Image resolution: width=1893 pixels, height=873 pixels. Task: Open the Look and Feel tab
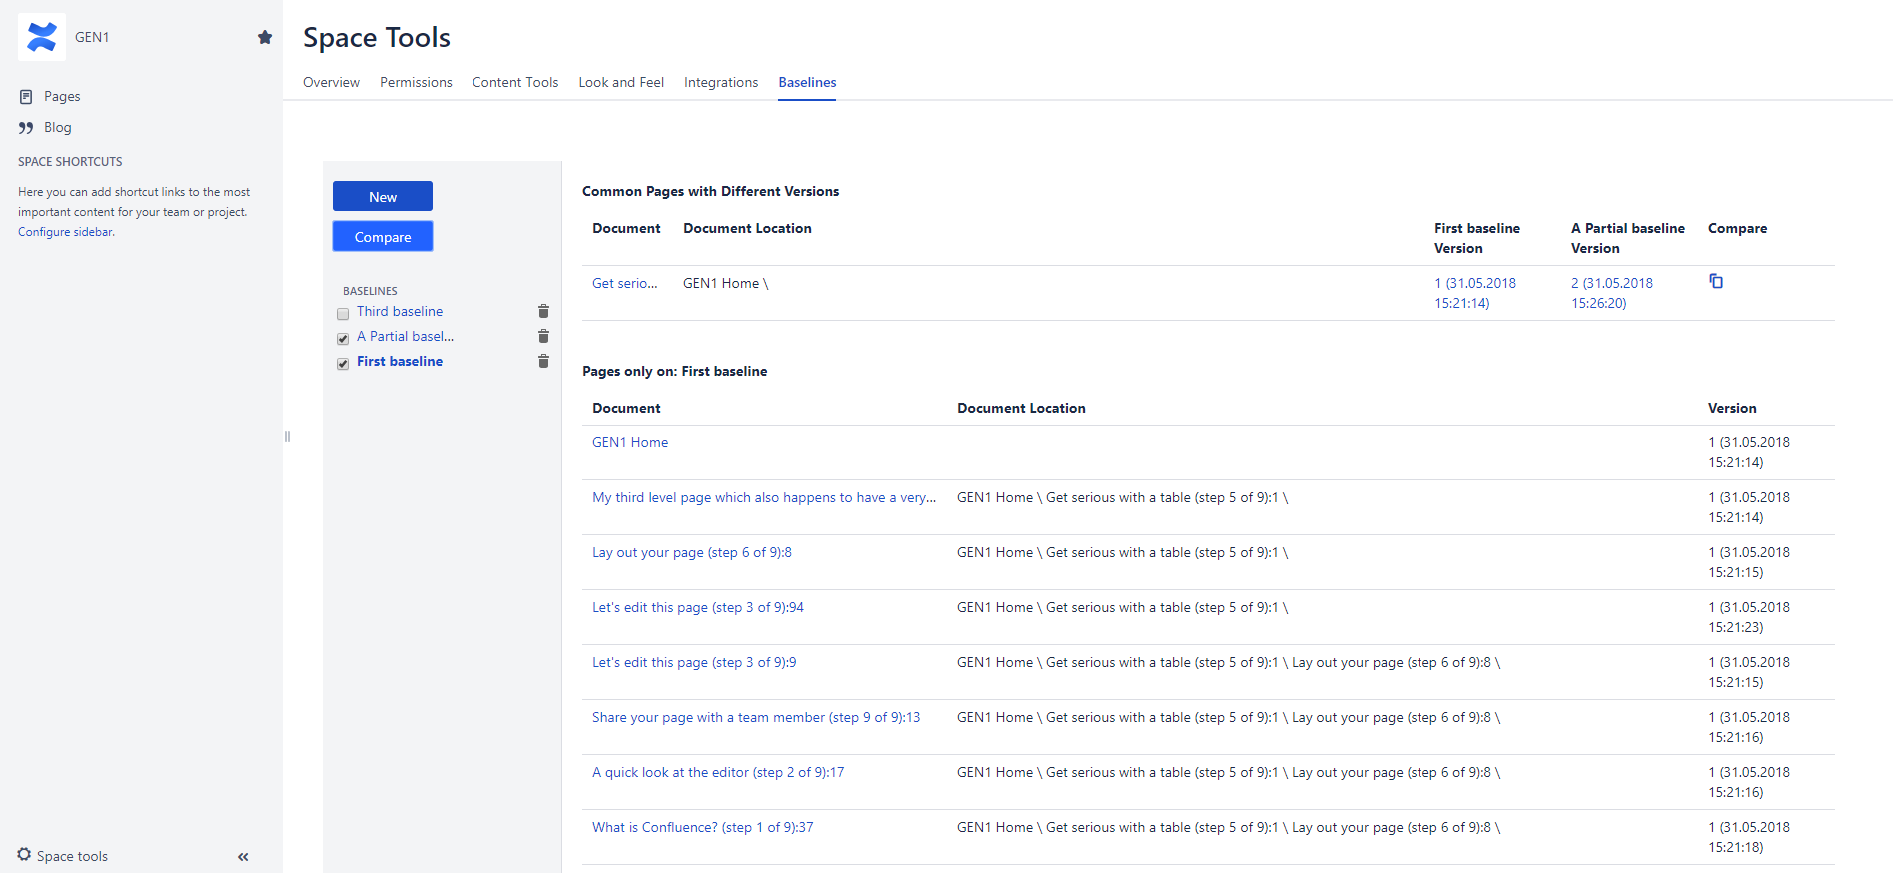621,83
